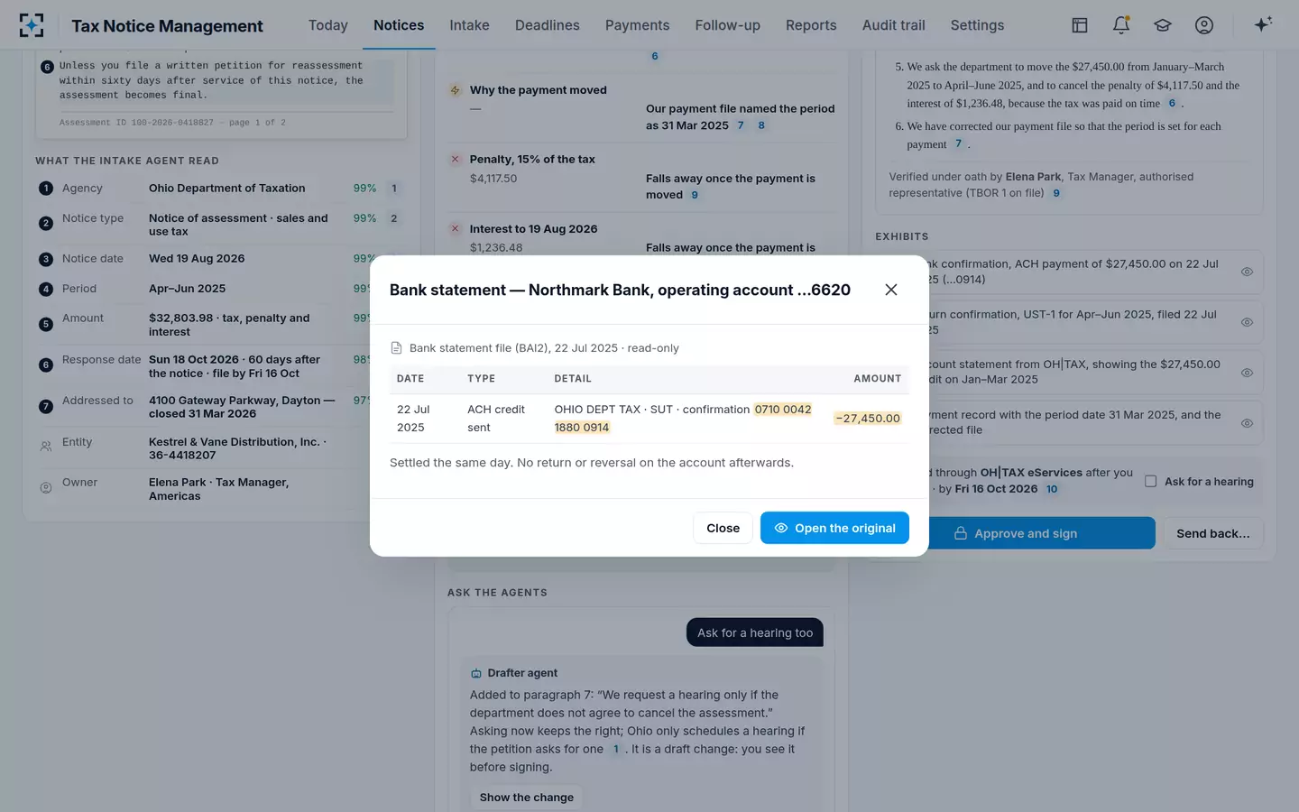Open the Follow-up tab

click(728, 25)
